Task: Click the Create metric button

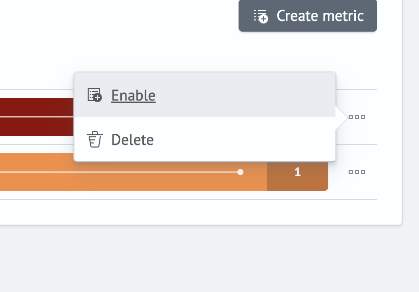Action: 307,16
